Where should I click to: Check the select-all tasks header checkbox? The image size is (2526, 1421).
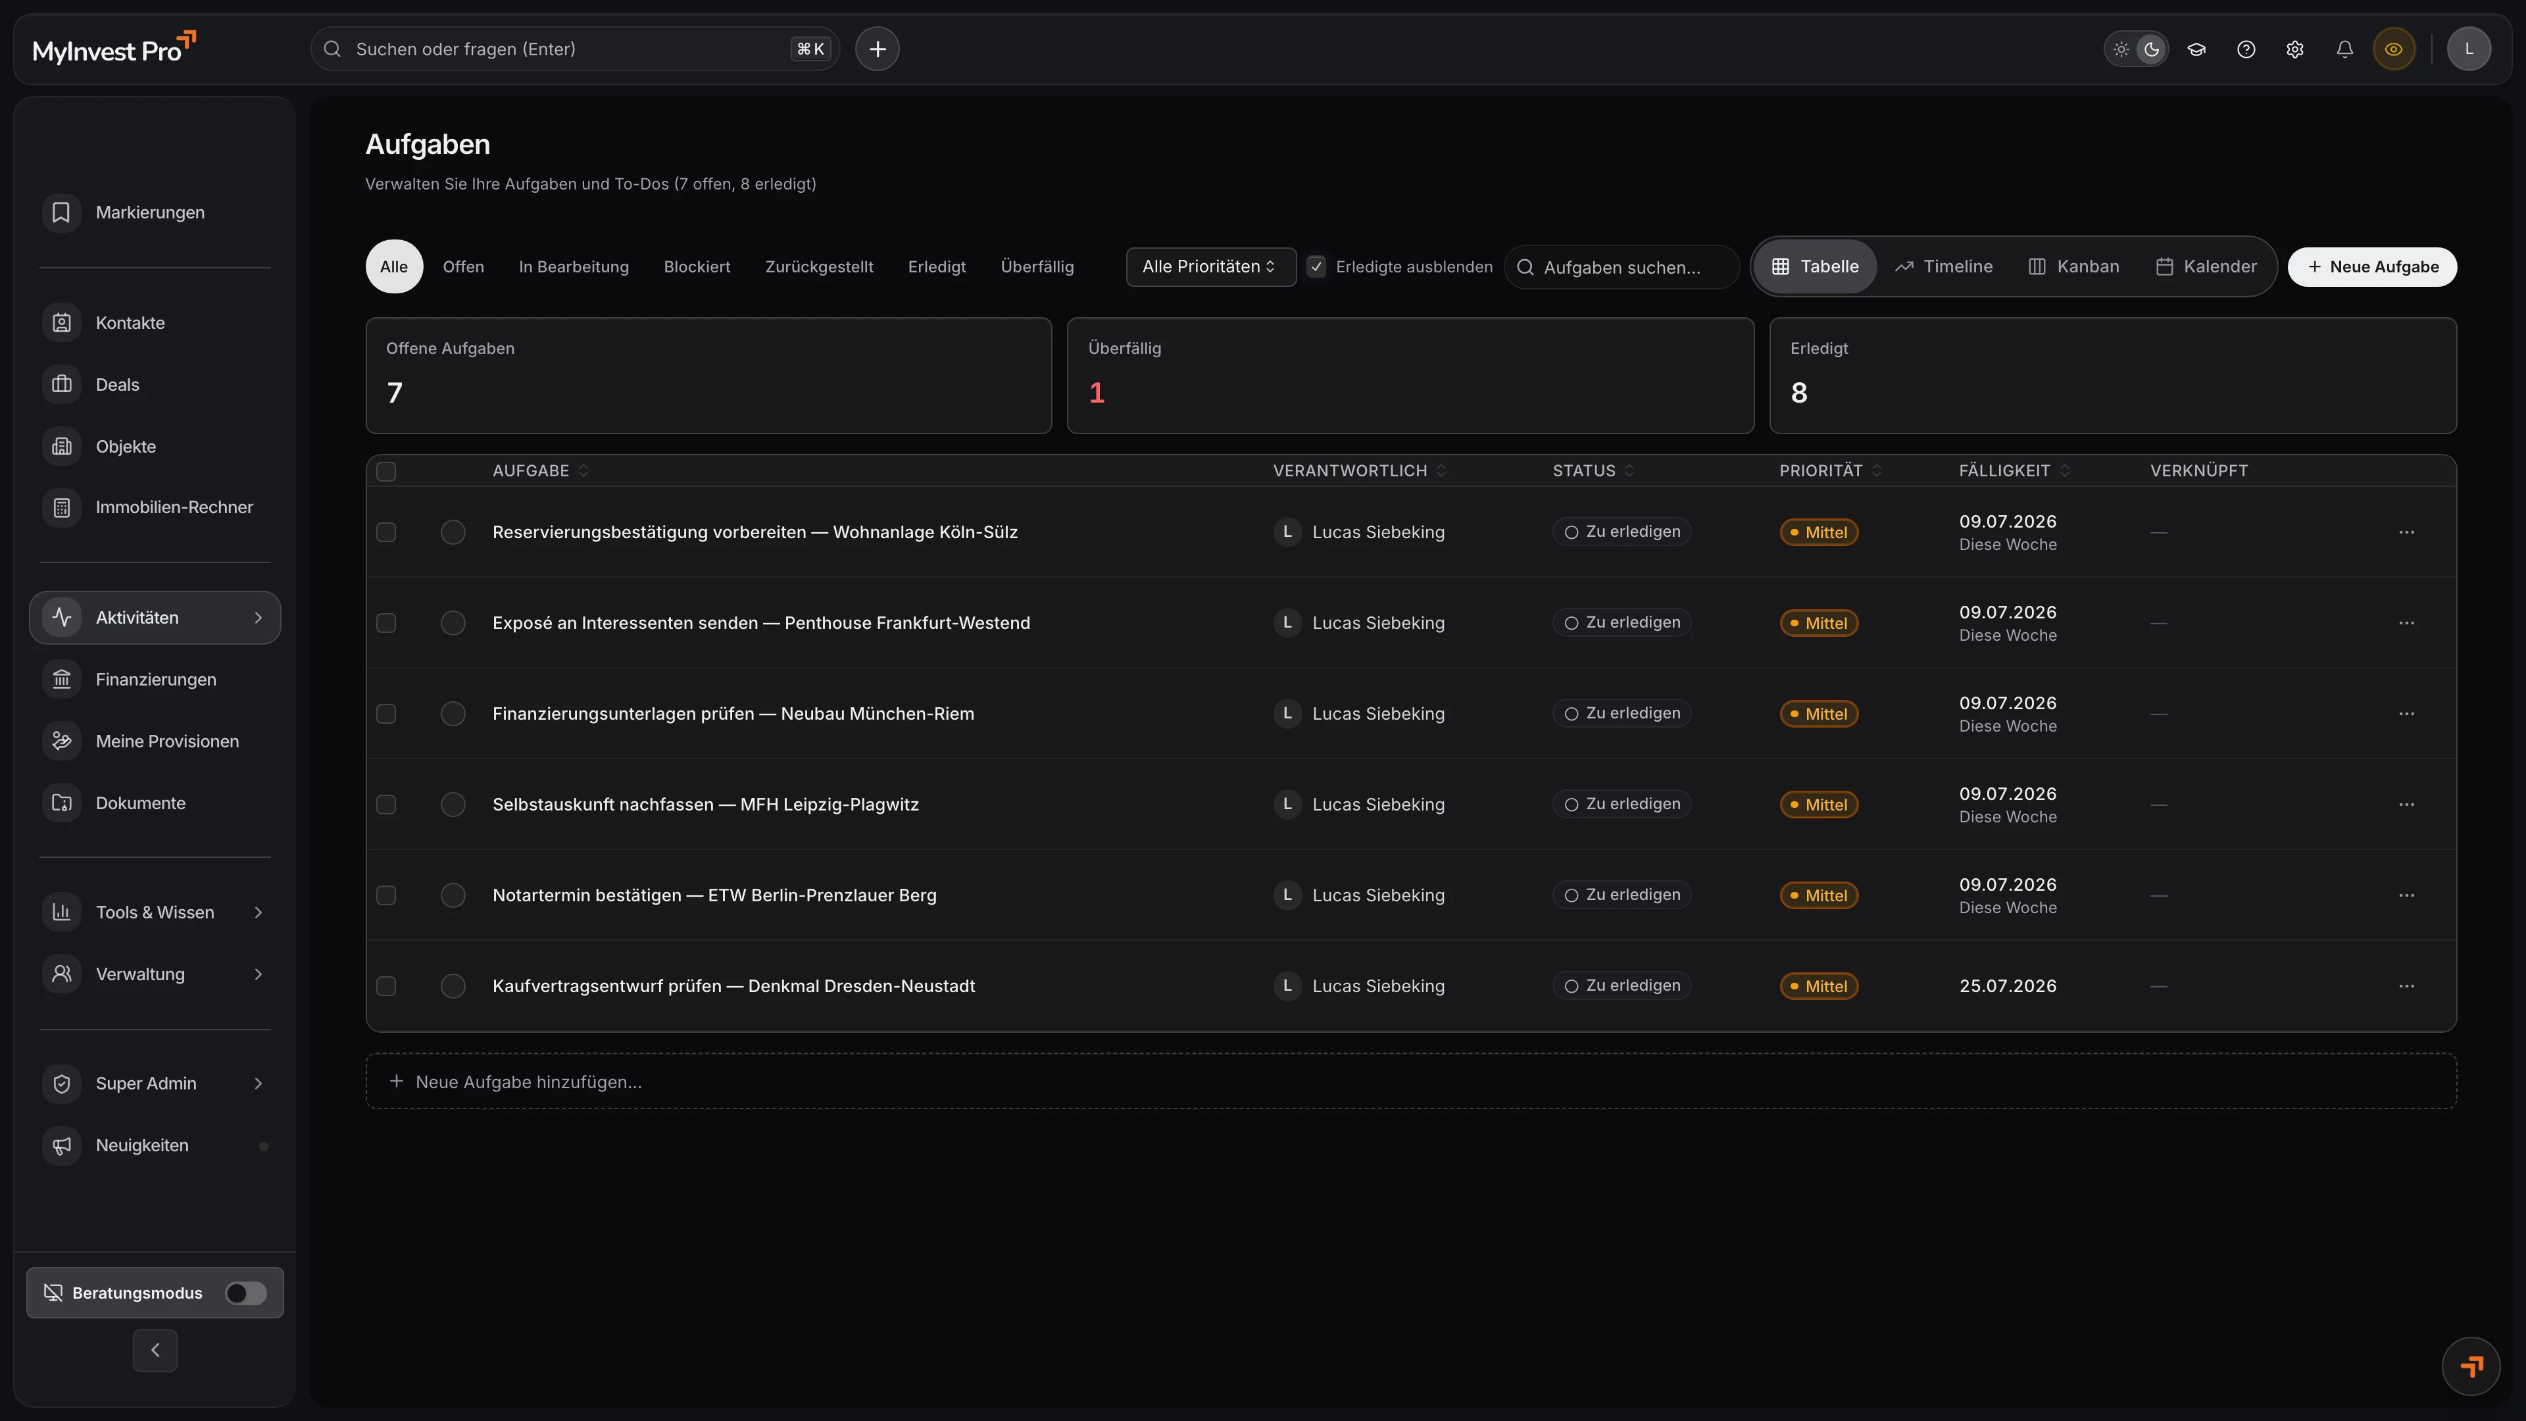pos(386,472)
